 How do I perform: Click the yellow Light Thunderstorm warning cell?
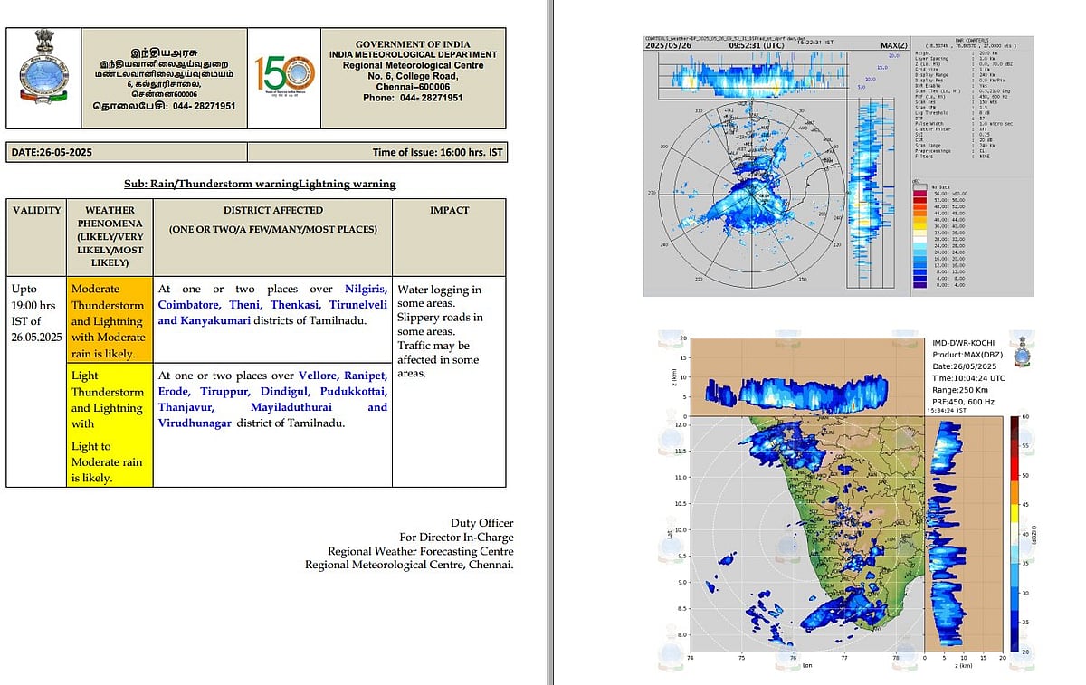(x=108, y=425)
